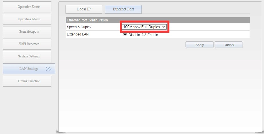Image resolution: width=264 pixels, height=134 pixels.
Task: Click the Speed & Duplex row label
Action: (x=79, y=27)
